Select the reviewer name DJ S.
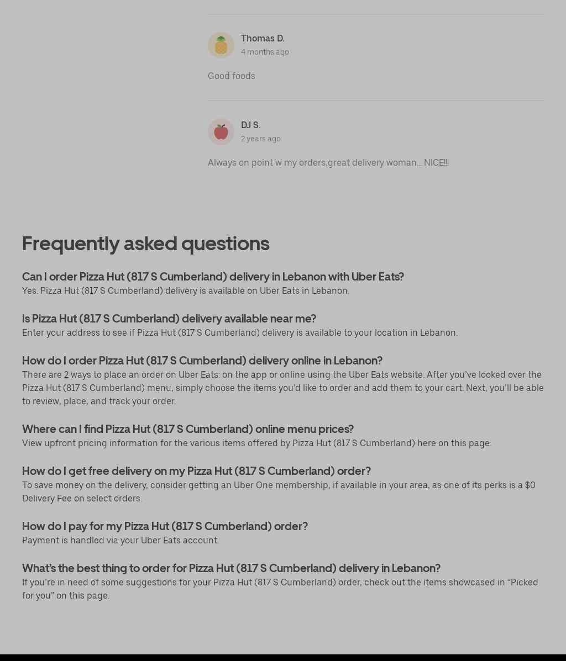This screenshot has height=661, width=566. tap(250, 125)
